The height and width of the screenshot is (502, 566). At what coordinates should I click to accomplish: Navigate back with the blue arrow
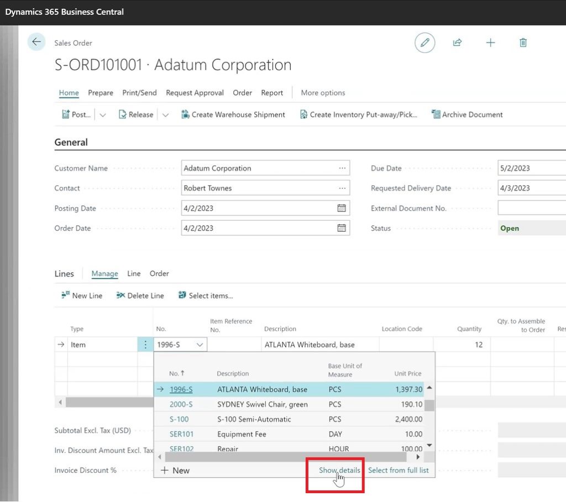click(x=36, y=41)
